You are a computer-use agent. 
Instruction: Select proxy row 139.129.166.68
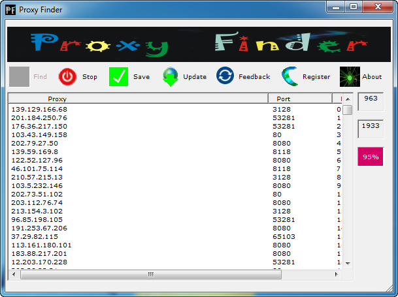(39, 110)
